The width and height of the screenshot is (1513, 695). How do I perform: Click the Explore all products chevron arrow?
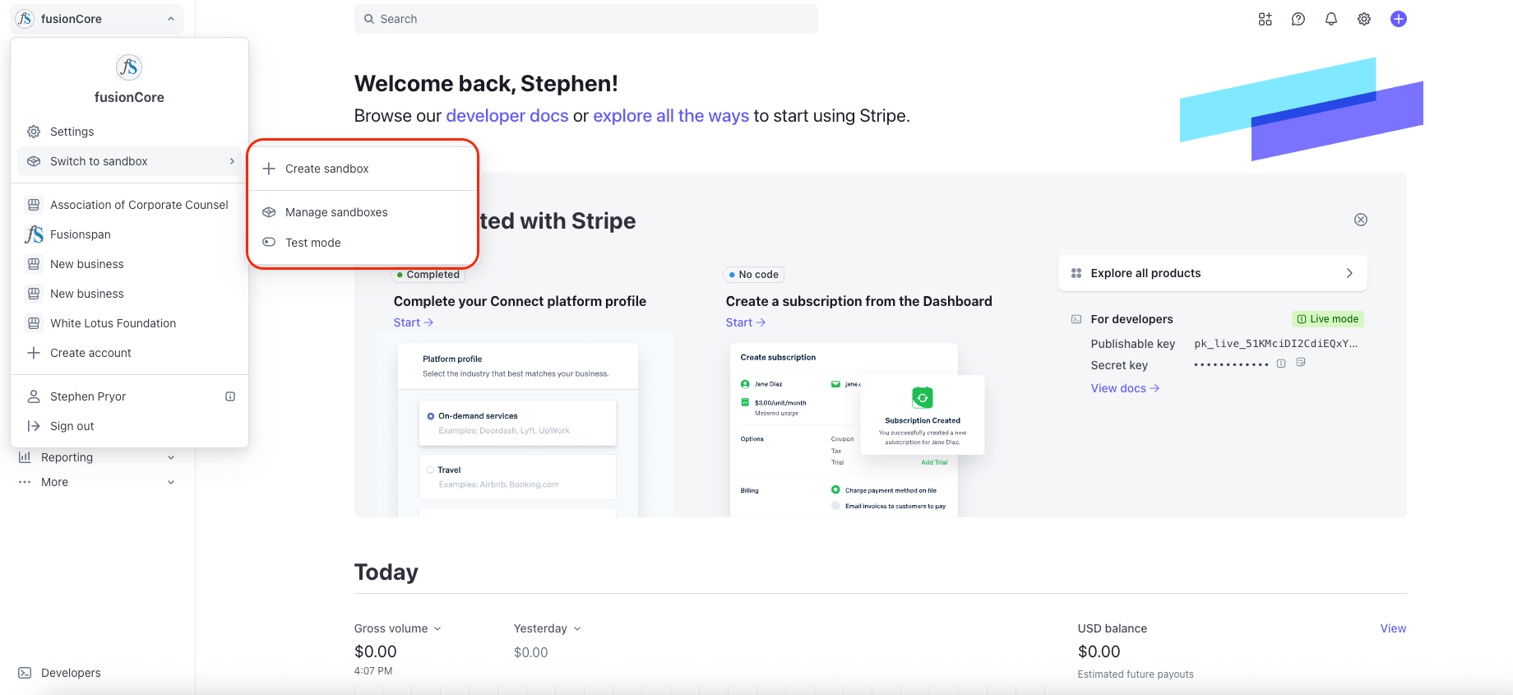1349,273
